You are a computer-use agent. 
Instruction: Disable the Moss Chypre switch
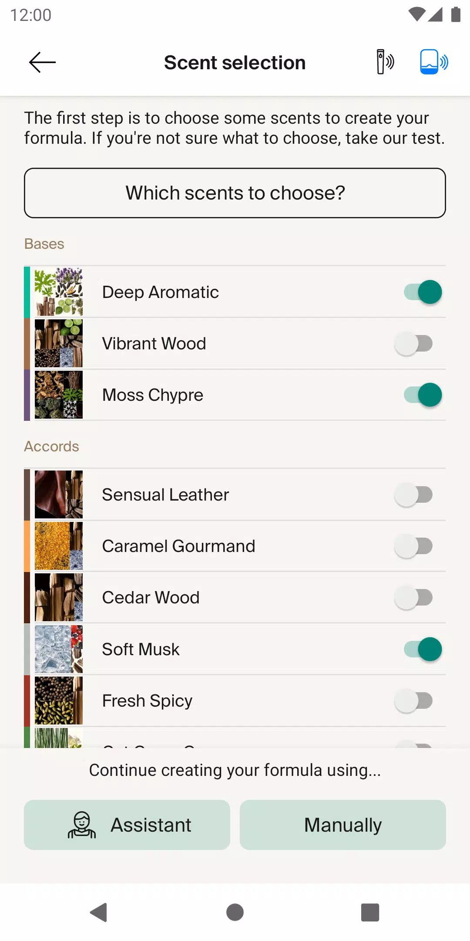423,395
